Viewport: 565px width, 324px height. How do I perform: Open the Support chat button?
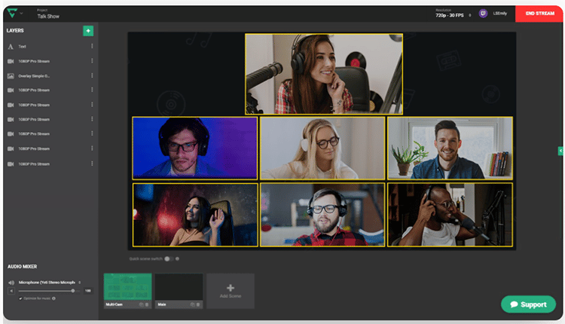click(x=528, y=304)
